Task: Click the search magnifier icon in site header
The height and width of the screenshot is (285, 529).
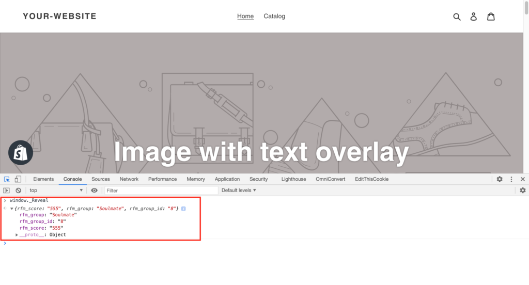Action: coord(457,17)
